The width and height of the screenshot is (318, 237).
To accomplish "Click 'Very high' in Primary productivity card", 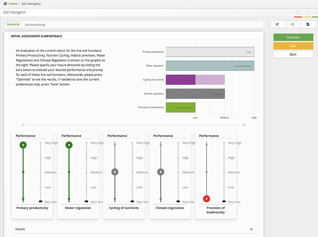I will [x=51, y=143].
